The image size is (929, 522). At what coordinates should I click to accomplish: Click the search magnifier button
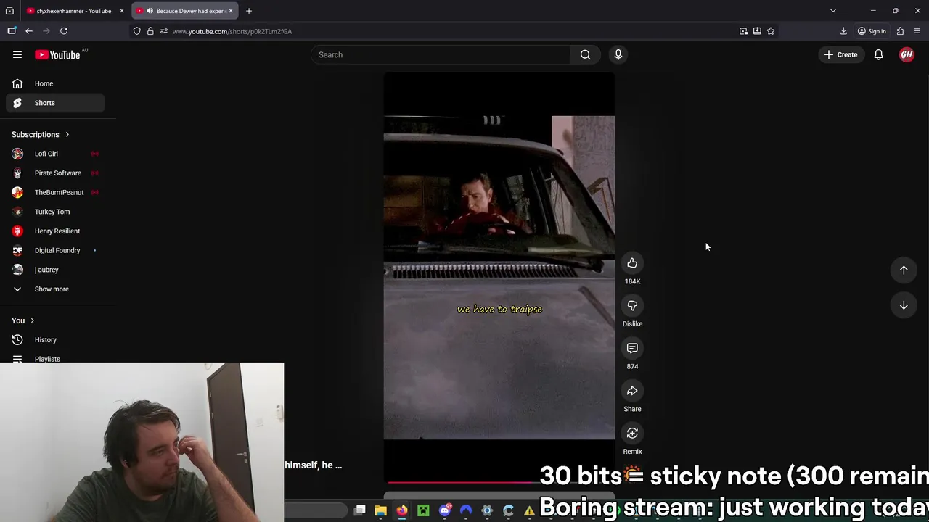pyautogui.click(x=585, y=54)
